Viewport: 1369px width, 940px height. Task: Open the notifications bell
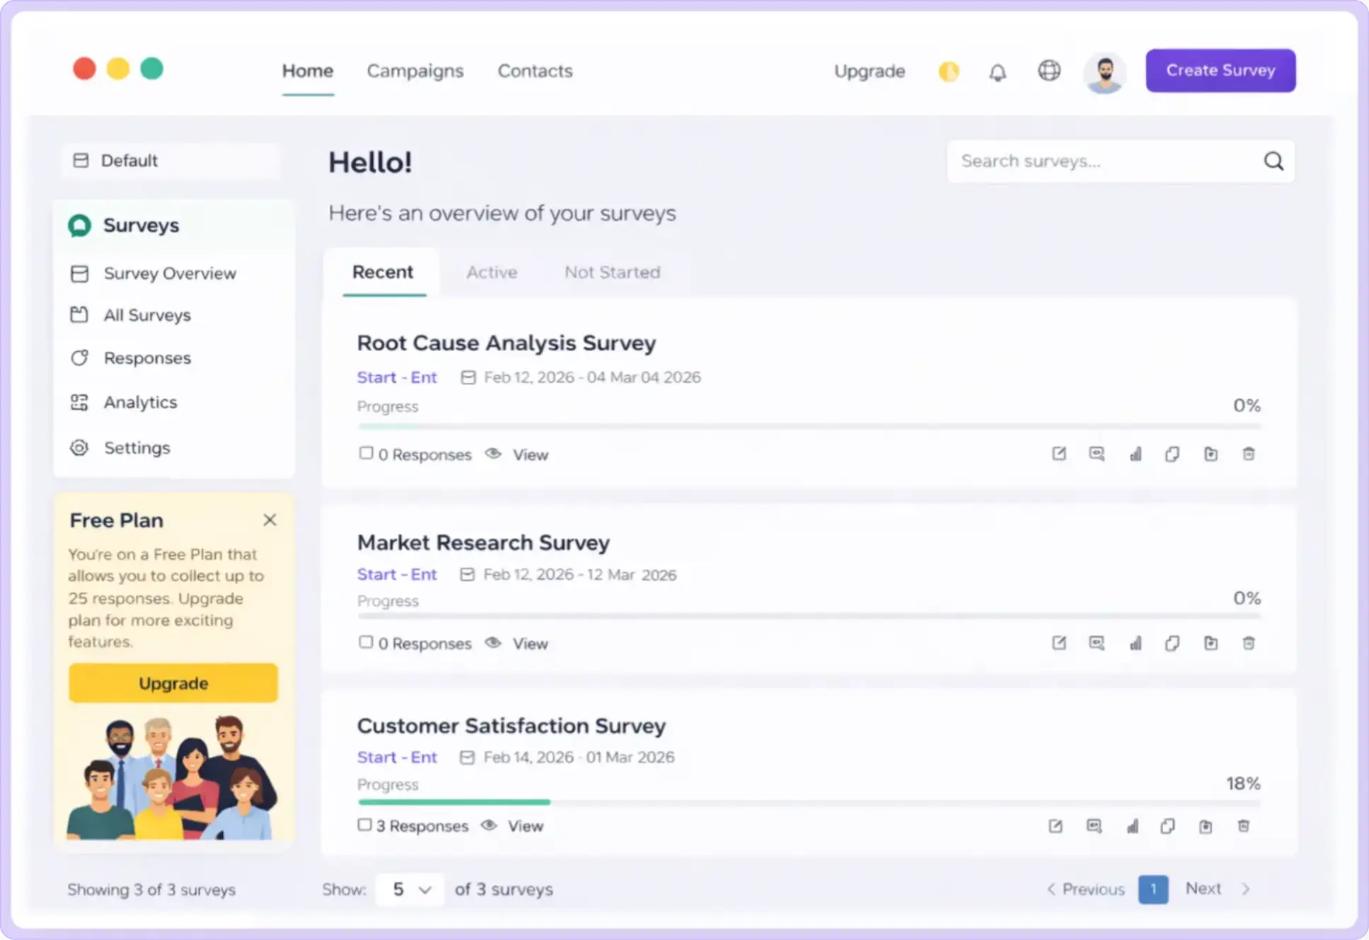click(x=998, y=71)
